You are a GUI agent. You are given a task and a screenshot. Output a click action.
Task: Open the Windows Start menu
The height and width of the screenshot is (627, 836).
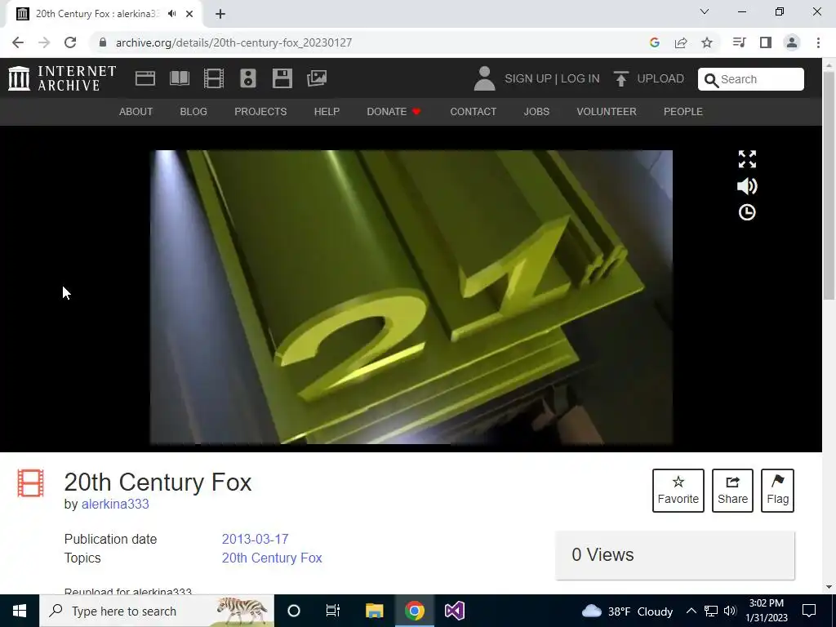click(x=20, y=611)
